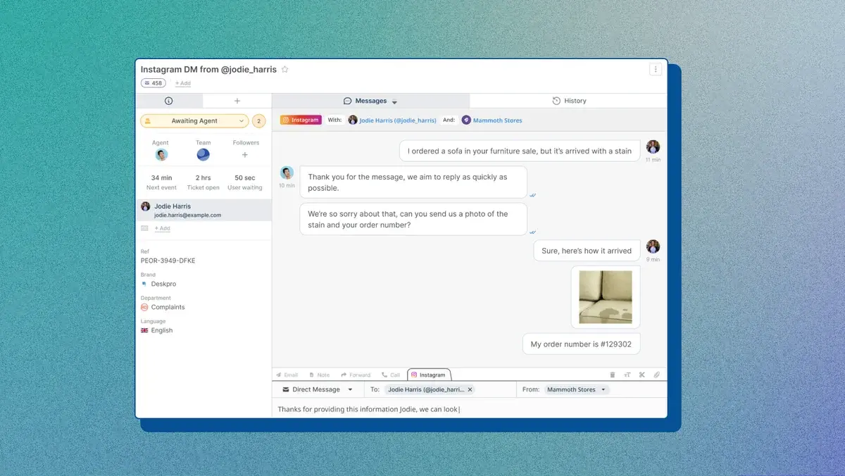This screenshot has width=845, height=476.
Task: Star the Instagram DM conversation
Action: pyautogui.click(x=285, y=69)
